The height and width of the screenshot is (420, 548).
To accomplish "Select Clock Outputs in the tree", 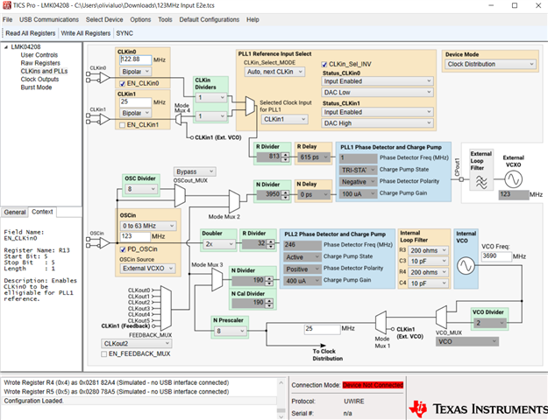I will click(x=39, y=79).
